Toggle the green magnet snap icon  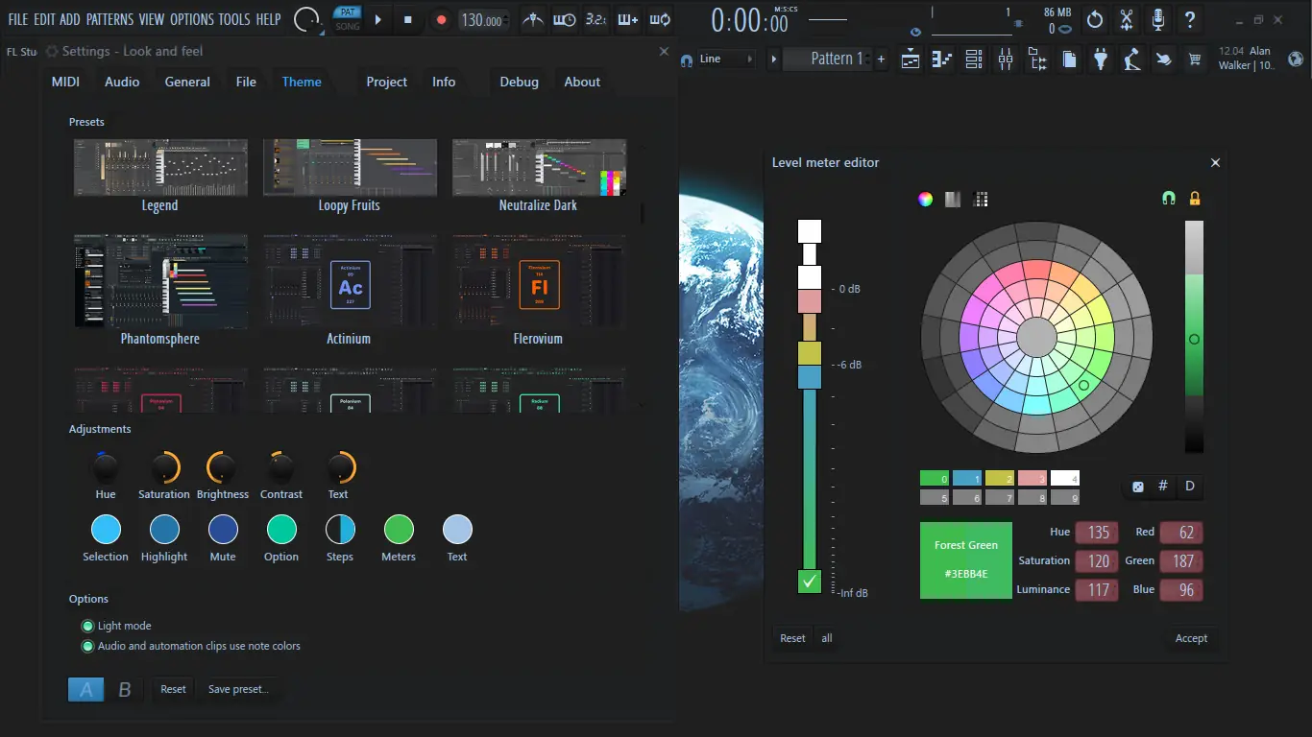(1168, 199)
